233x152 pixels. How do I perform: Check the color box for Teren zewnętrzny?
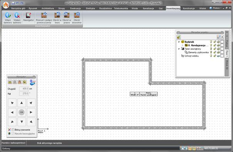coord(222,49)
